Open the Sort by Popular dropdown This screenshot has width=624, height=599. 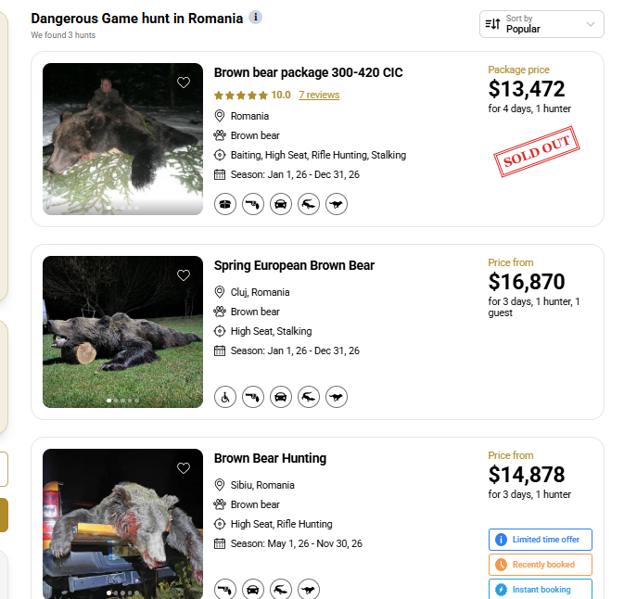541,24
